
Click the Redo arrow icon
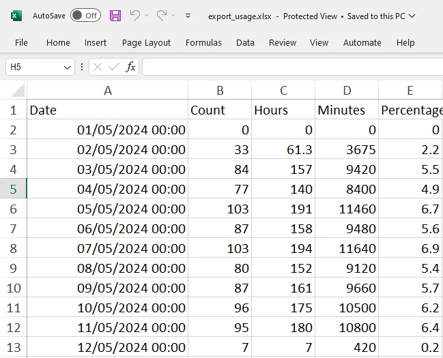(162, 16)
